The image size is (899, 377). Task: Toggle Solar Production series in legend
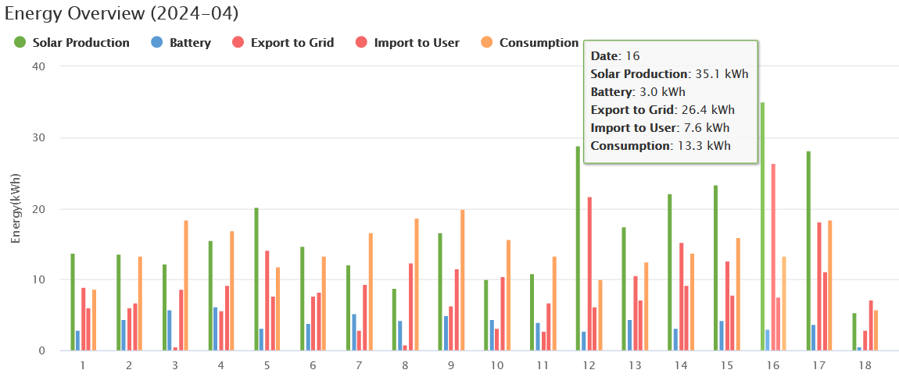(x=81, y=43)
